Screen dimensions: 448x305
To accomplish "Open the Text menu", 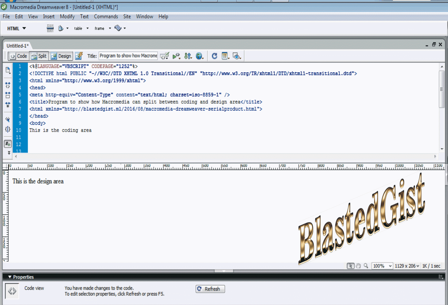I will (84, 17).
